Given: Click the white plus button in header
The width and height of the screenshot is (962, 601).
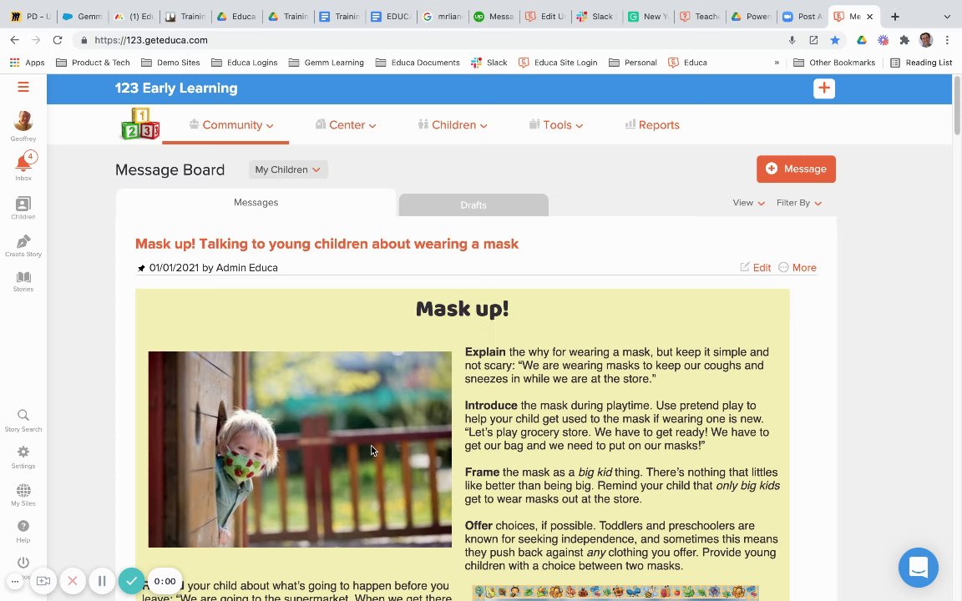Looking at the screenshot, I should [824, 88].
